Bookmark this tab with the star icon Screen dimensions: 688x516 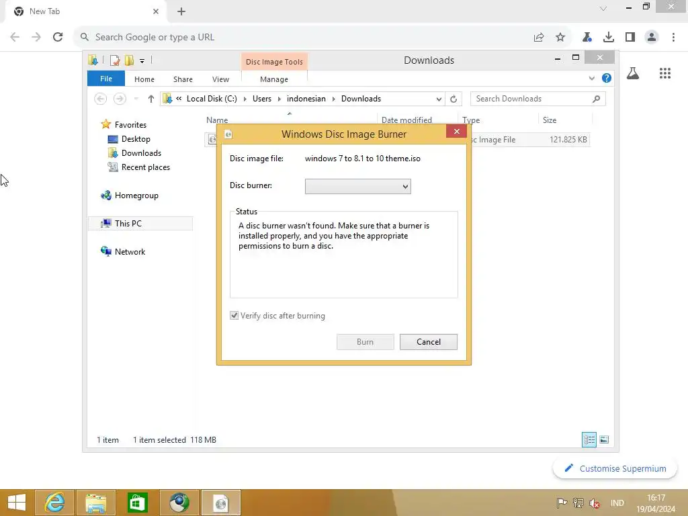coord(560,38)
